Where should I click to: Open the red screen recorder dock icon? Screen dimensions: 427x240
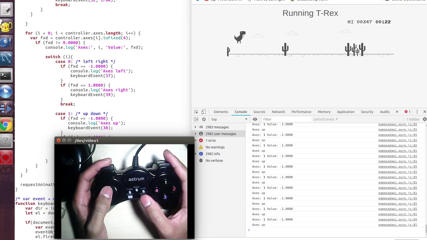[6, 158]
